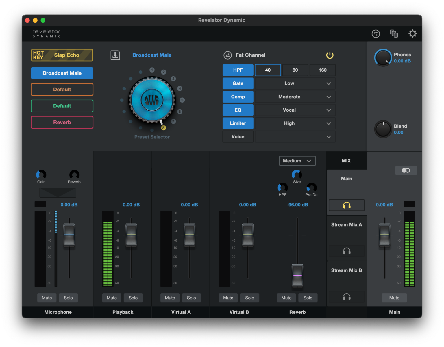Select preset position 7 on the dial

tap(173, 121)
